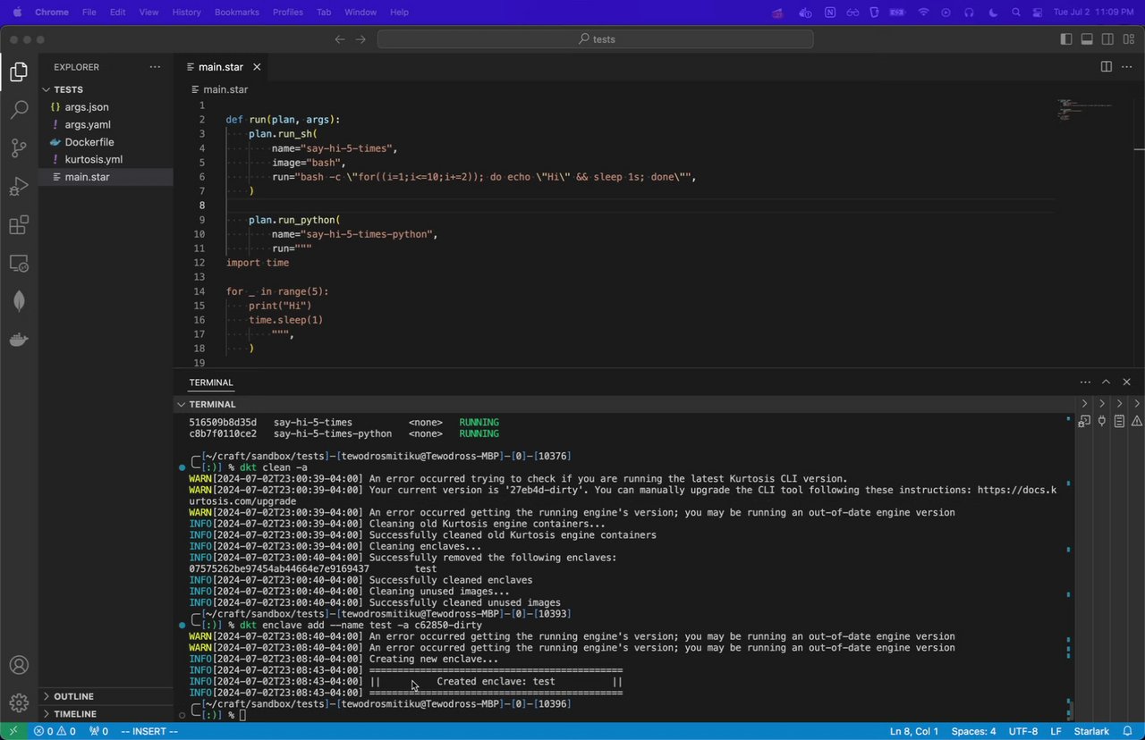Maximize the terminal panel size
The height and width of the screenshot is (740, 1145).
pos(1106,383)
